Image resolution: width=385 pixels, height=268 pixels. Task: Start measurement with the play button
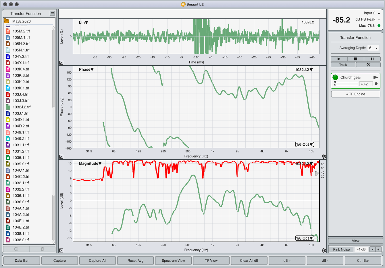[x=339, y=59]
